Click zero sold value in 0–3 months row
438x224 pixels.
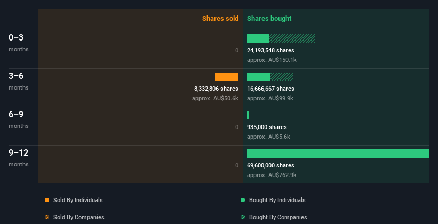click(x=237, y=50)
